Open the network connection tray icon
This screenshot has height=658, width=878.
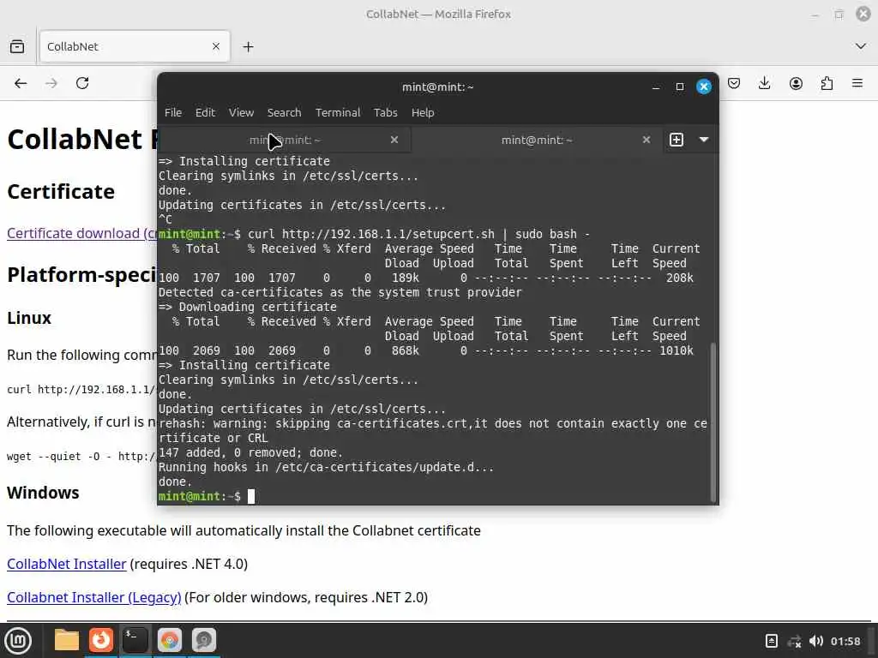794,641
